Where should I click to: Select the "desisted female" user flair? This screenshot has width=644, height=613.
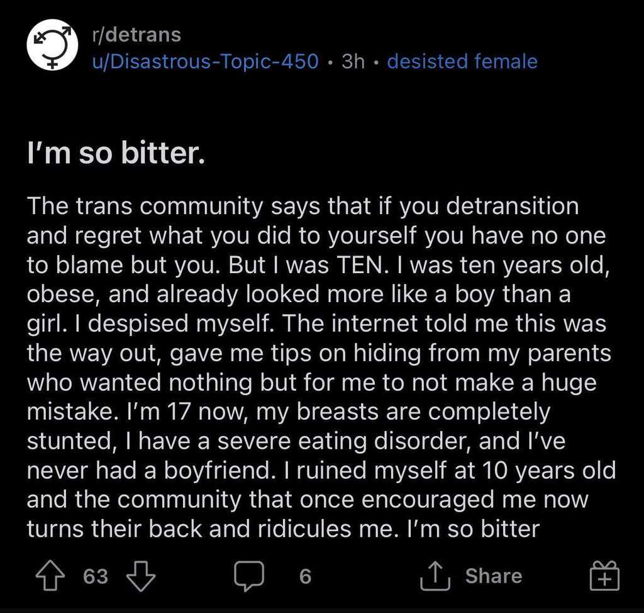(x=462, y=61)
